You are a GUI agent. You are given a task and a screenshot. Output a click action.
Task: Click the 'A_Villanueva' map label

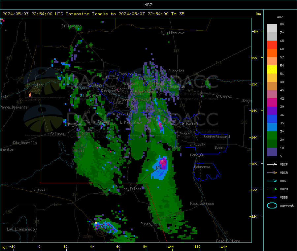[172, 33]
